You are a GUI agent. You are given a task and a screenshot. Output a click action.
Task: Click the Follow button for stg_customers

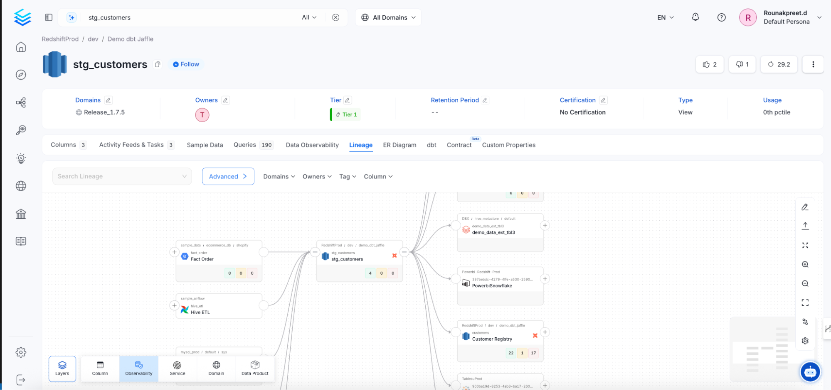click(x=185, y=64)
